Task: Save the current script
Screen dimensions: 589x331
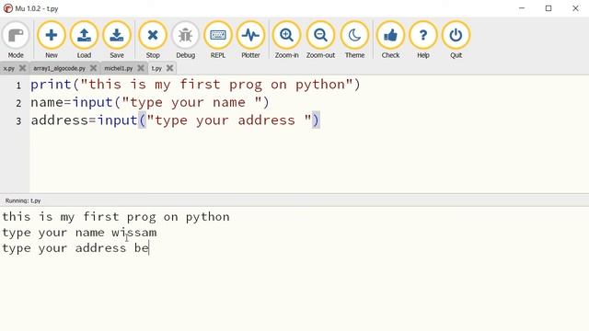Action: tap(117, 40)
